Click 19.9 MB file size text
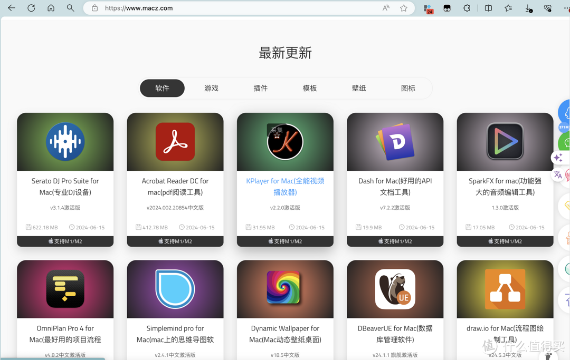Screen dimensions: 570x360 [372, 228]
